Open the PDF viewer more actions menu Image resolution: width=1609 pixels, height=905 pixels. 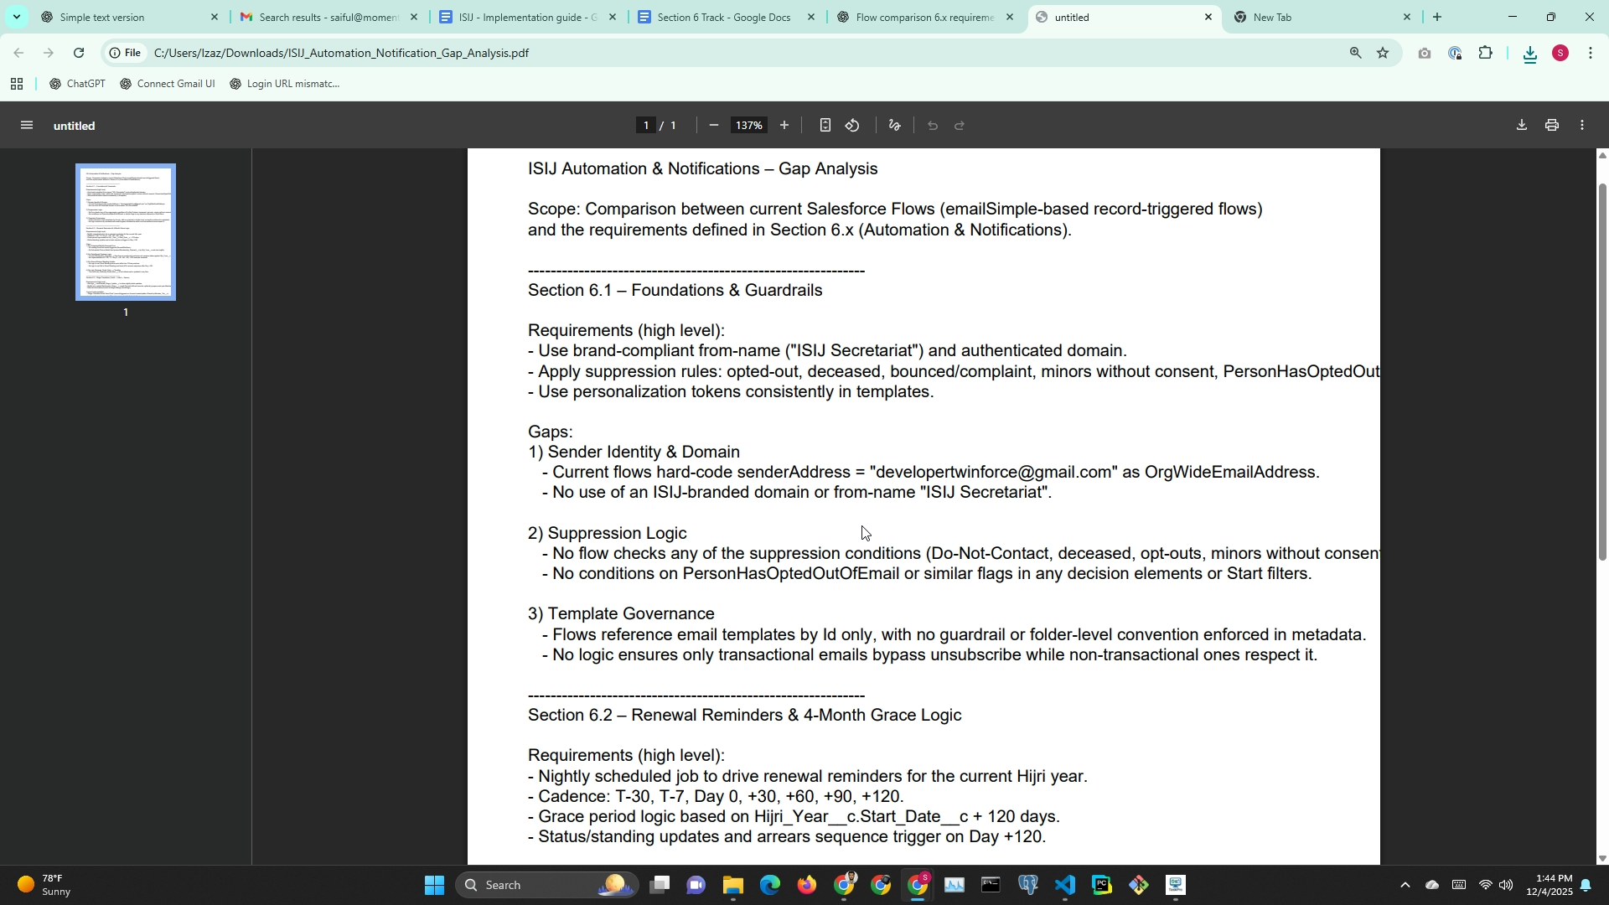click(1582, 126)
